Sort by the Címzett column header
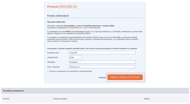 click(x=6, y=99)
